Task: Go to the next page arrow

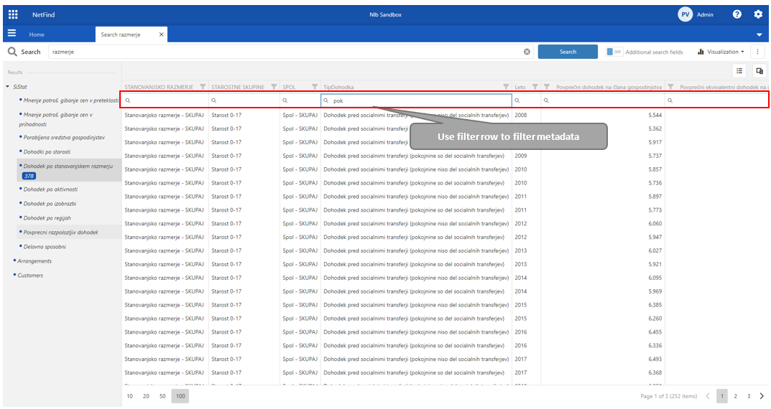Action: point(762,396)
